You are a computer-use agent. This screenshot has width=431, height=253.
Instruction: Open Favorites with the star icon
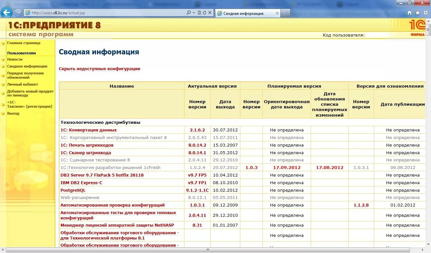(417, 13)
